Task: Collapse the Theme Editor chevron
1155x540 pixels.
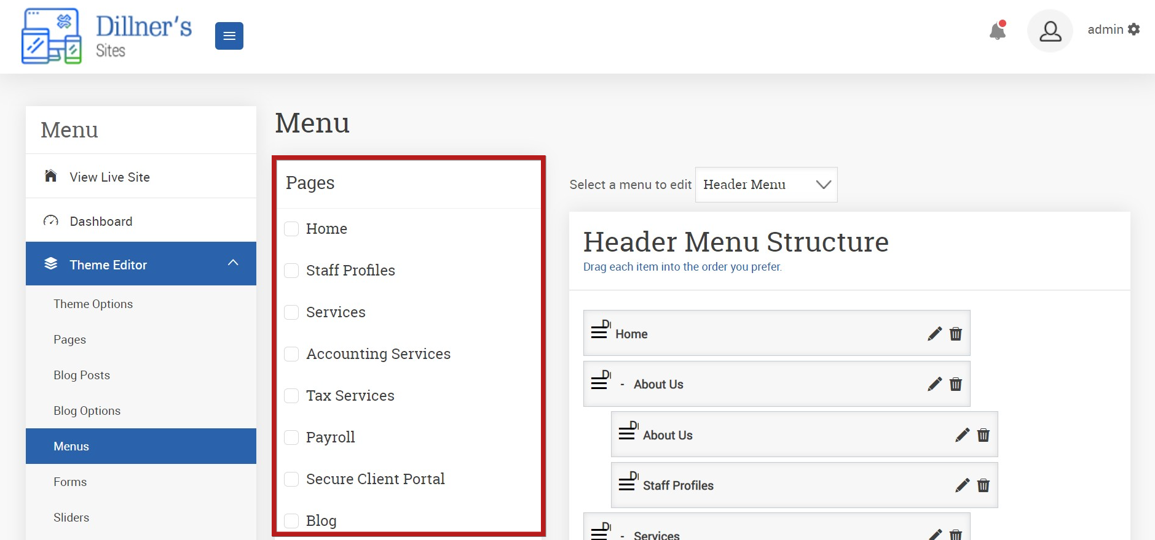Action: coord(233,263)
